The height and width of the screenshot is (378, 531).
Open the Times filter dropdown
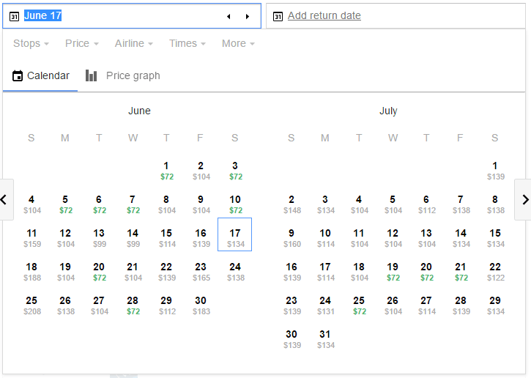187,43
